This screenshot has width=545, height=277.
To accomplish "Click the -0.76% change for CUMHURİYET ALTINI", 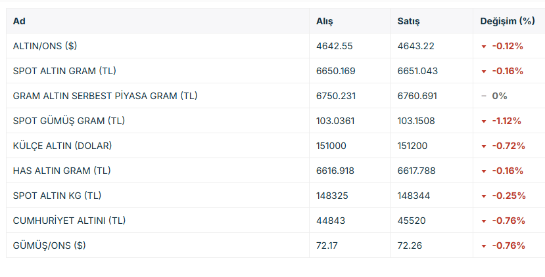I will tap(508, 221).
